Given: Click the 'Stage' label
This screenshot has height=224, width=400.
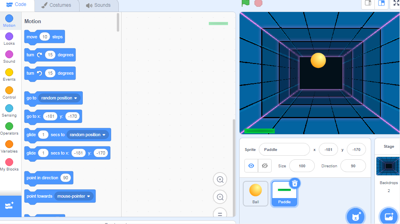Looking at the screenshot, I should point(389,147).
